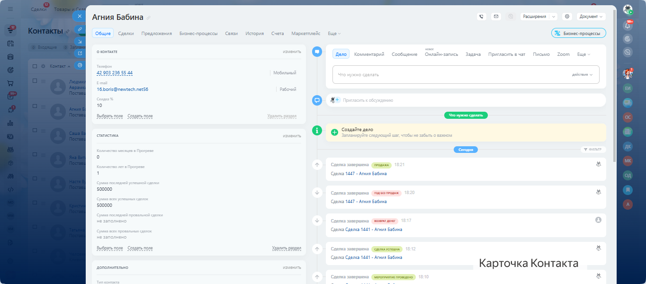The height and width of the screenshot is (284, 646).
Task: Open the ФИЛЬТР timeline filter
Action: click(593, 150)
